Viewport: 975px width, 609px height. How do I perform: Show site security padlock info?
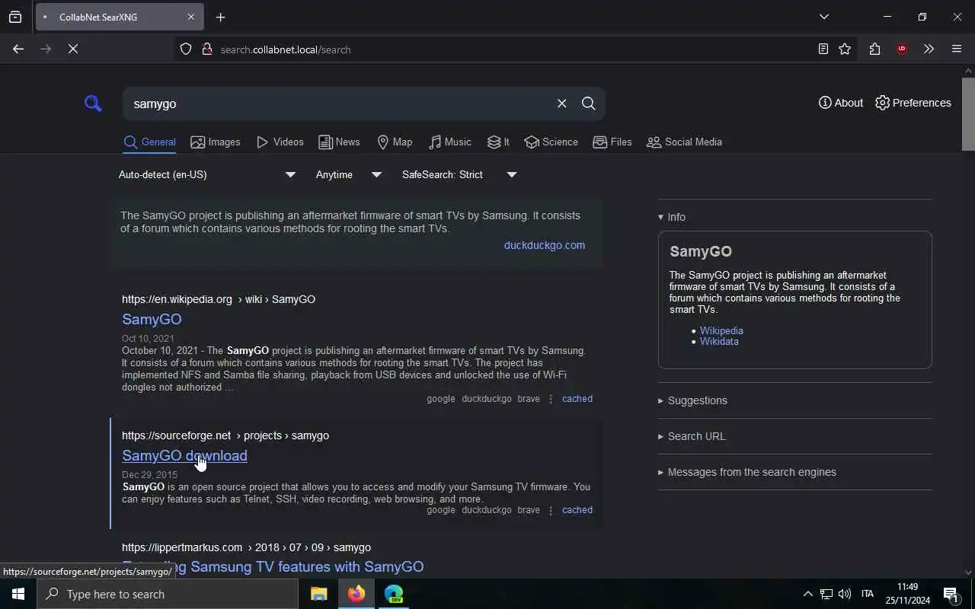pyautogui.click(x=206, y=49)
